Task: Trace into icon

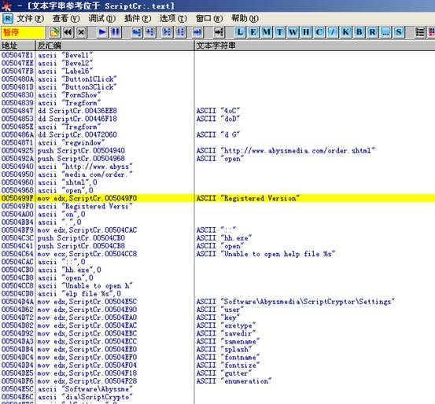Action: [x=167, y=32]
